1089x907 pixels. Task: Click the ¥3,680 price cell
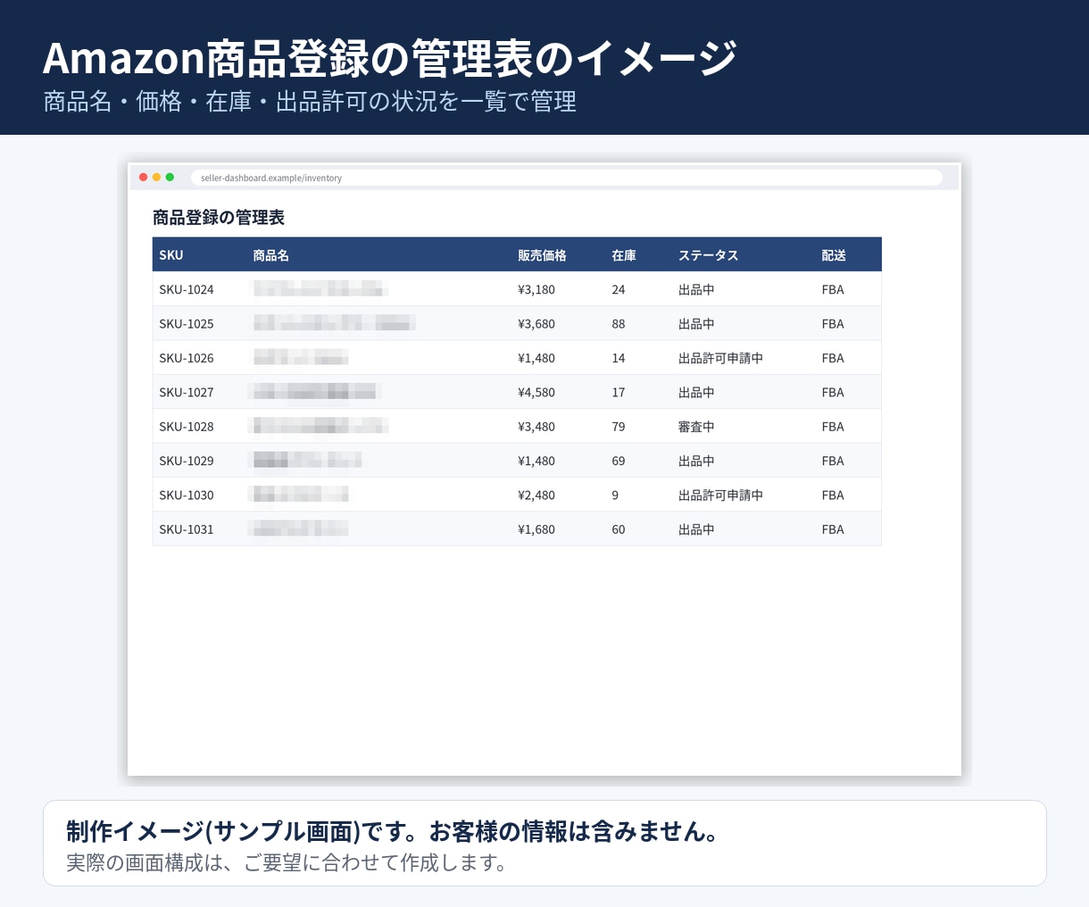(x=536, y=324)
